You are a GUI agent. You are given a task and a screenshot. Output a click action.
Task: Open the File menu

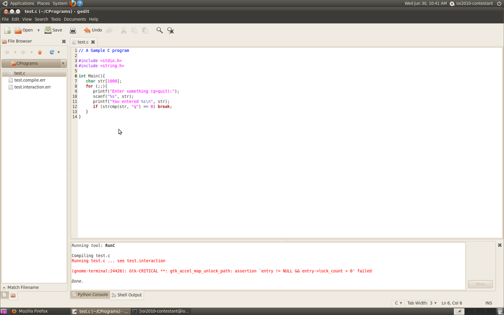coord(5,19)
